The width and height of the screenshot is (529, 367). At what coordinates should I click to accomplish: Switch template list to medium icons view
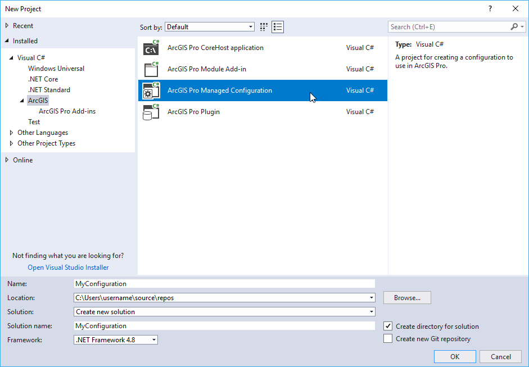coord(263,26)
